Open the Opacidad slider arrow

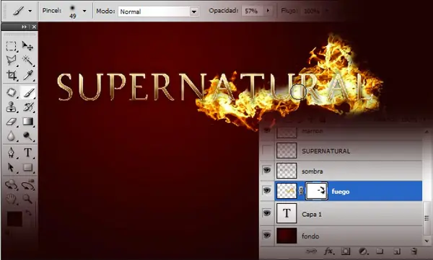pyautogui.click(x=268, y=11)
